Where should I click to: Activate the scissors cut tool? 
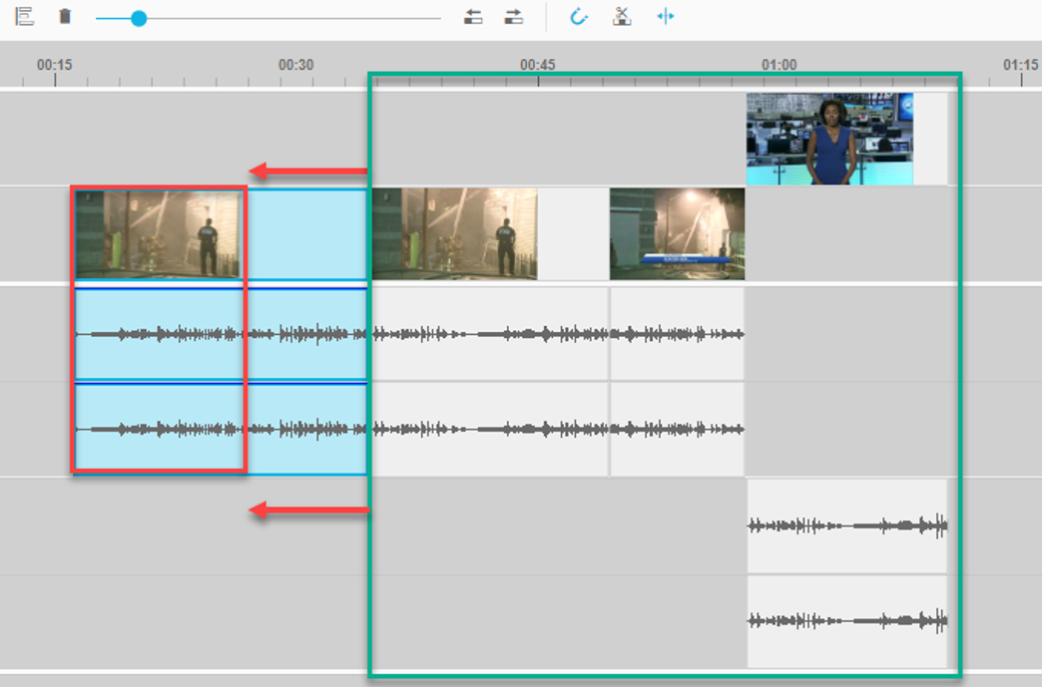tap(621, 16)
